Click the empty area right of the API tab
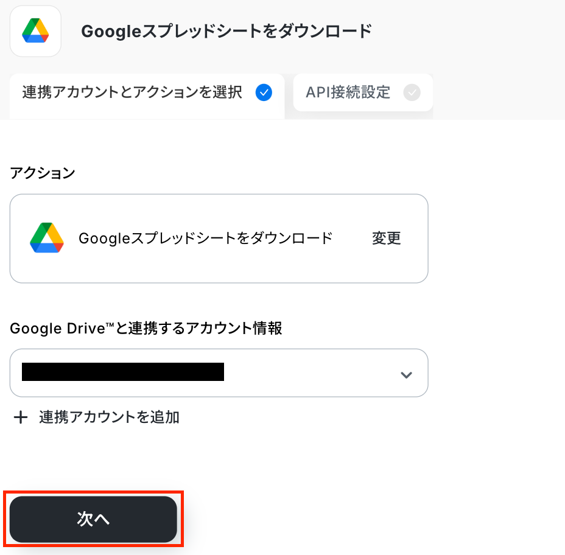Viewport: 565px width, 555px height. tap(499, 92)
